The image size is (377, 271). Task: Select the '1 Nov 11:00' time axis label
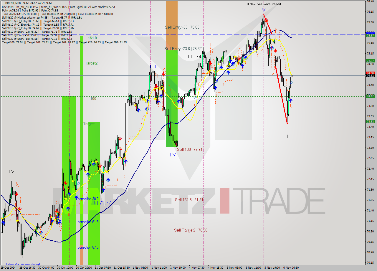click(x=159, y=268)
